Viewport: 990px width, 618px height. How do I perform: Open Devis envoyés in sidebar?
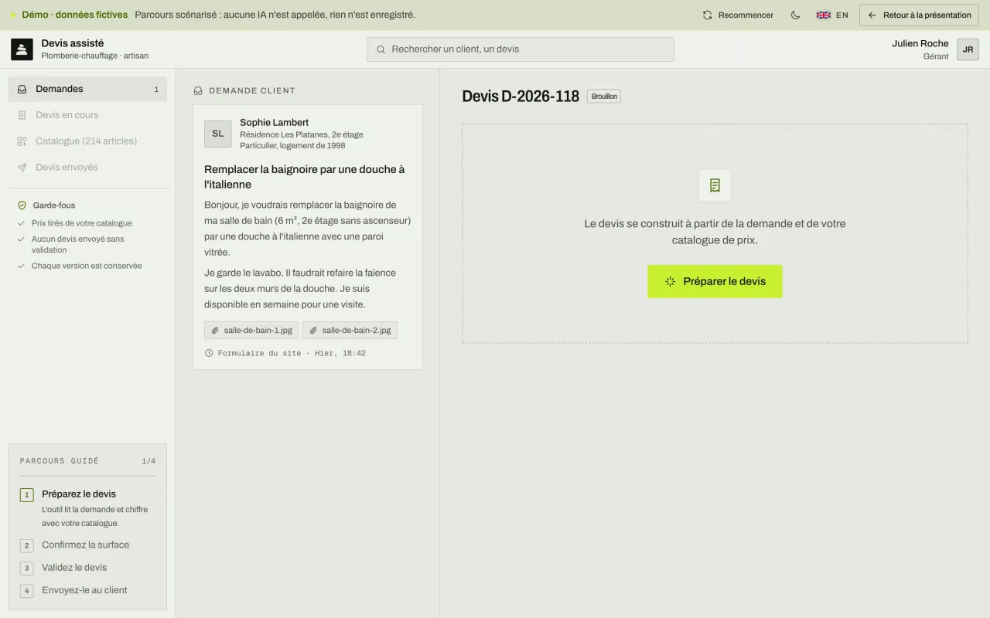coord(87,167)
